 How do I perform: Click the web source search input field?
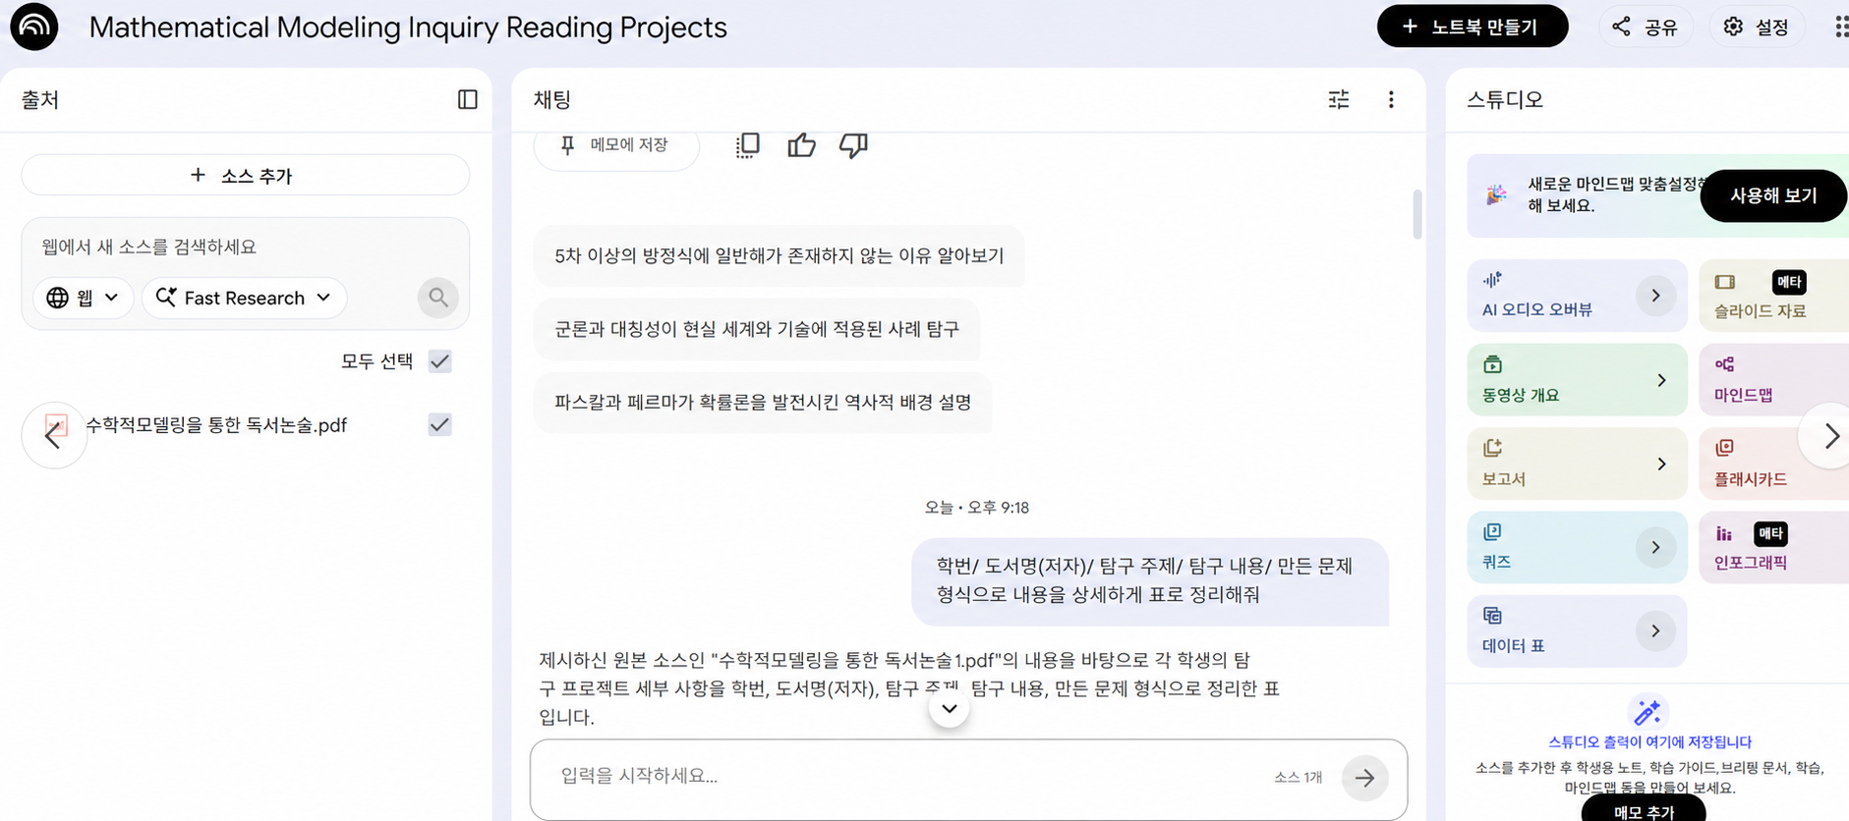[x=246, y=246]
